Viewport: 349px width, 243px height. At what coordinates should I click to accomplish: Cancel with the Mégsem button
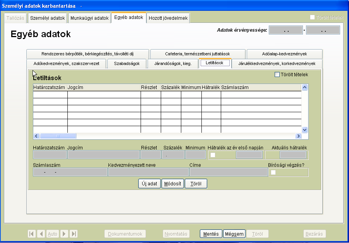(x=234, y=234)
